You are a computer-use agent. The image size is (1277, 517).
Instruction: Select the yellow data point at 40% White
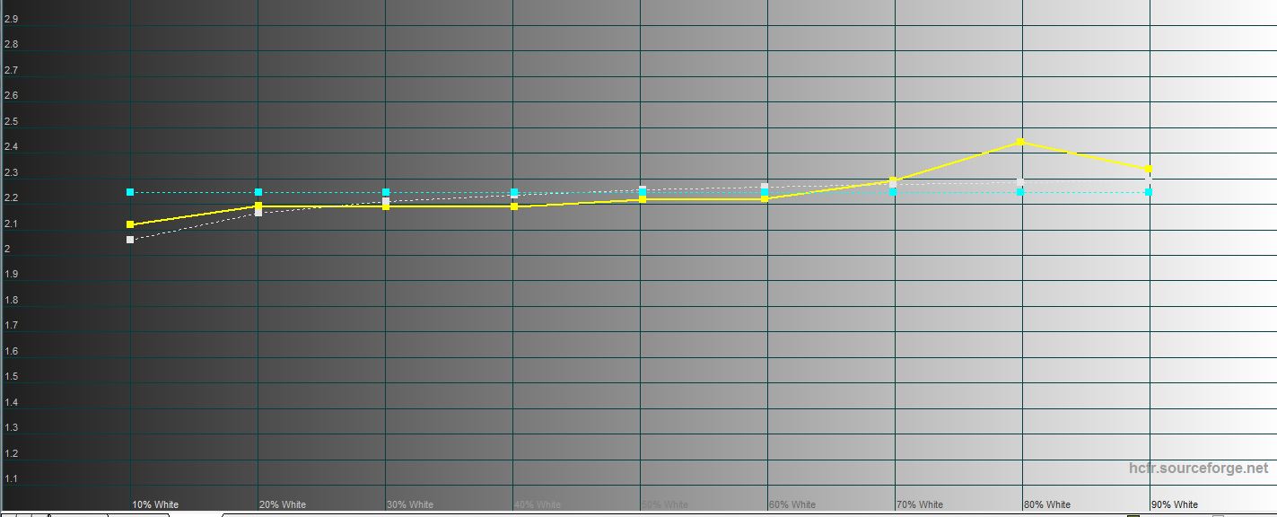[x=514, y=206]
